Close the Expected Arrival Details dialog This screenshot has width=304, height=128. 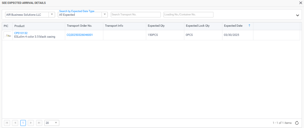(301, 3)
